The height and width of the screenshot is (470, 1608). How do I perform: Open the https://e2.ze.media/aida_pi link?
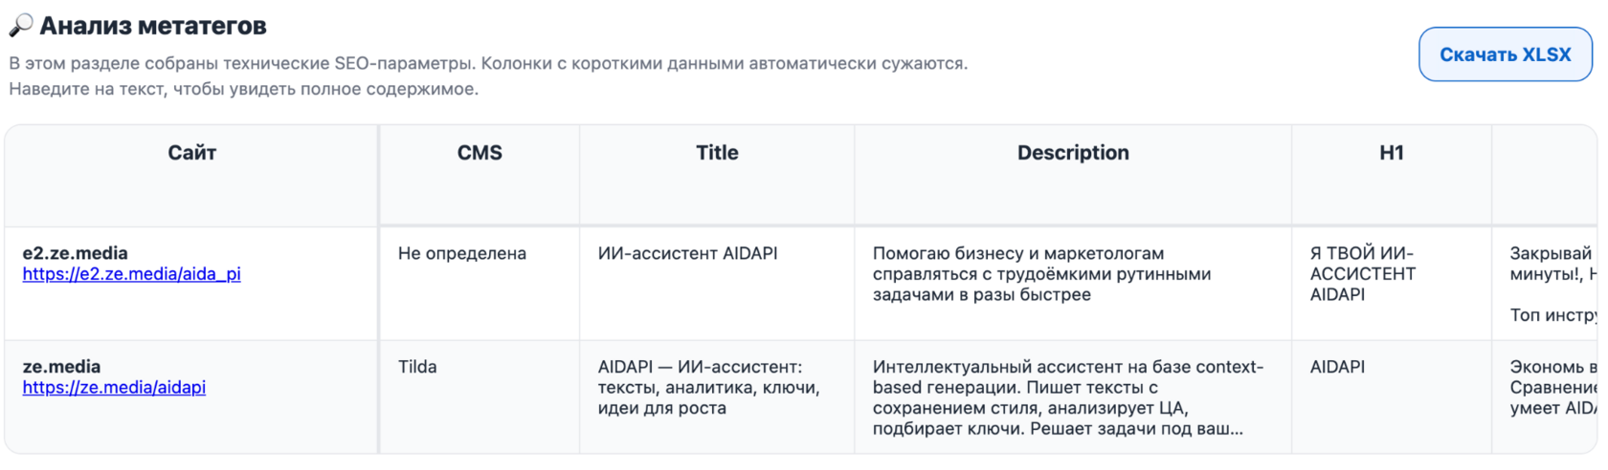(x=131, y=274)
